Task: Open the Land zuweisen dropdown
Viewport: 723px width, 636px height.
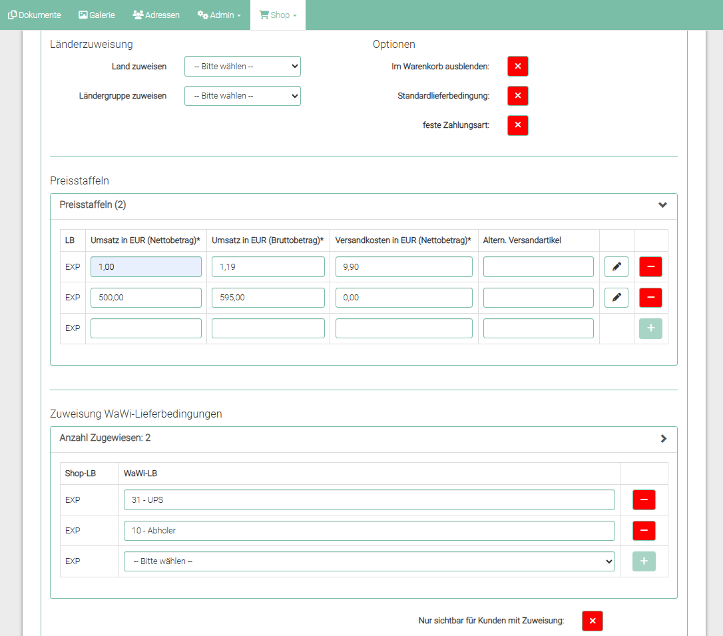Action: point(242,67)
